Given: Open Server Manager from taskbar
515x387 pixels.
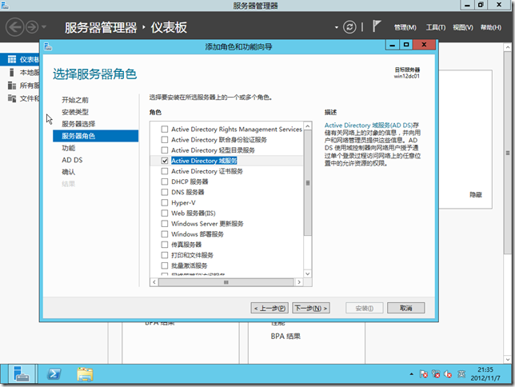Looking at the screenshot, I should pos(22,374).
